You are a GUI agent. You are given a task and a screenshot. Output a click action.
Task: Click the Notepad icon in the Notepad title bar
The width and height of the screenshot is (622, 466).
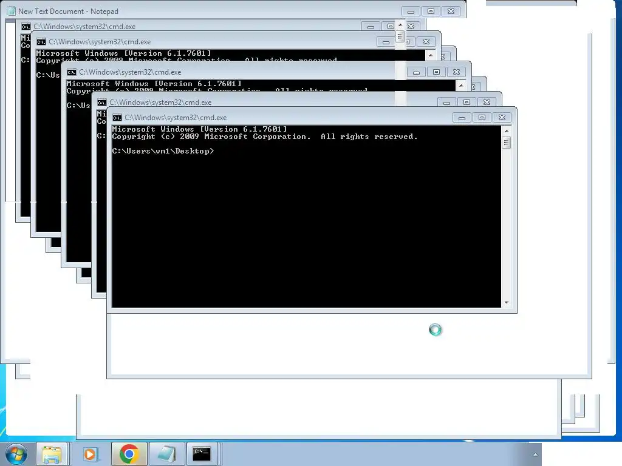(12, 11)
